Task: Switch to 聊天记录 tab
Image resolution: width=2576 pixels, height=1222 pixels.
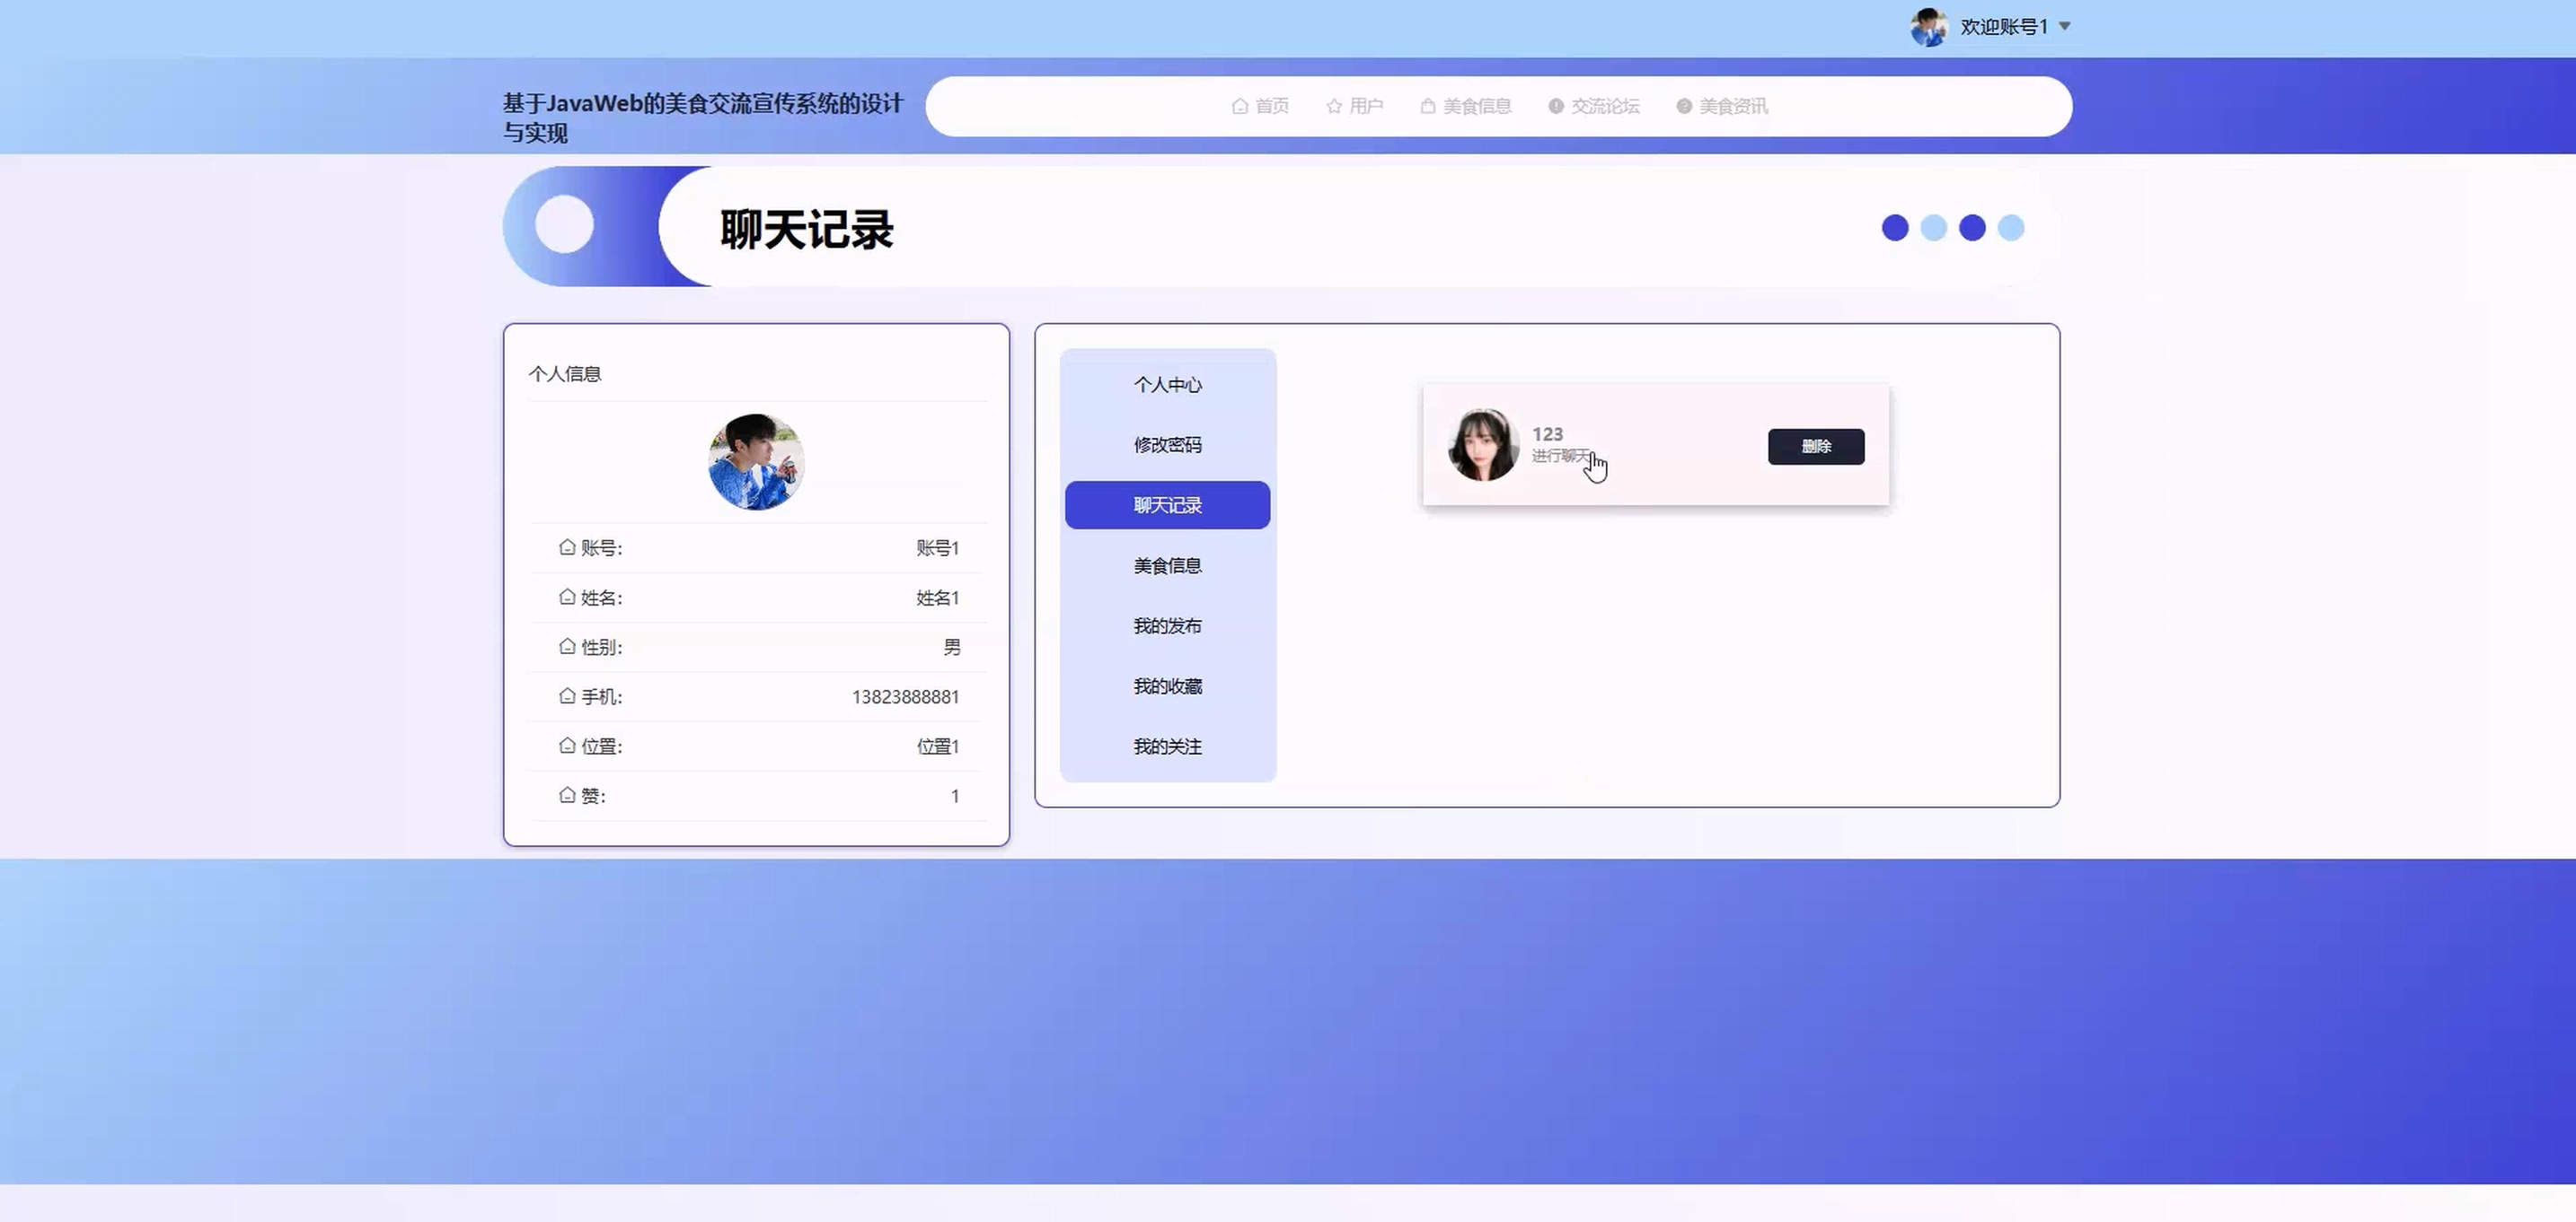Action: [x=1167, y=506]
